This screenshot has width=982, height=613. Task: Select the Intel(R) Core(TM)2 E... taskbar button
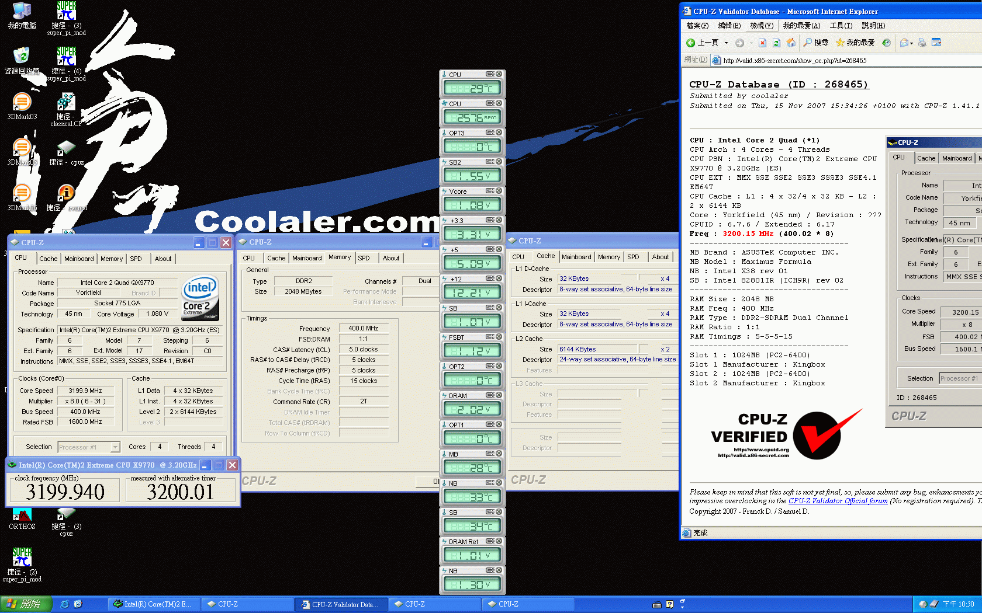[x=154, y=604]
